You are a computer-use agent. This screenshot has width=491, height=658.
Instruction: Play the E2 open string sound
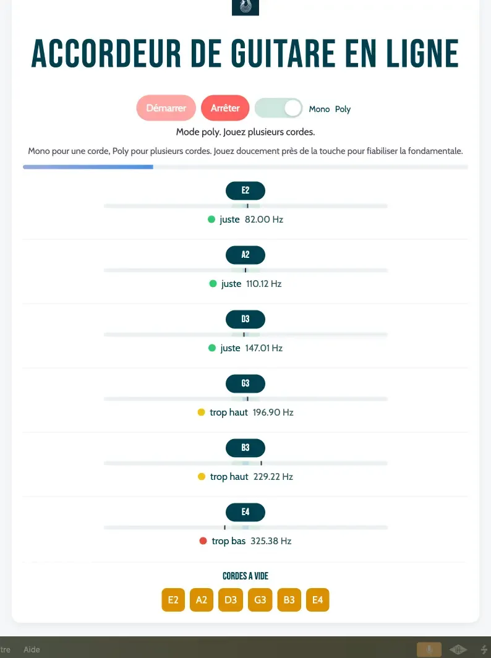pos(173,599)
